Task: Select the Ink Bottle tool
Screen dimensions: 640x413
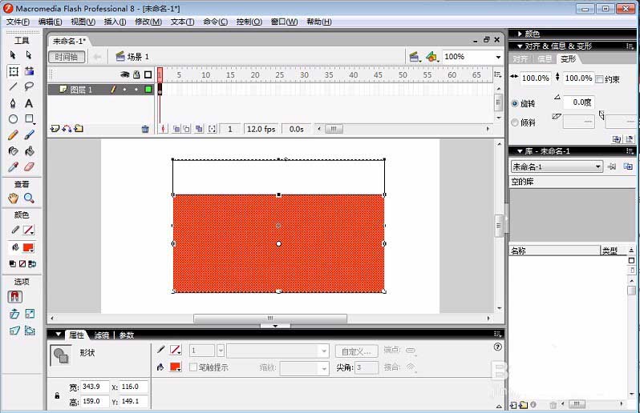Action: pos(13,151)
